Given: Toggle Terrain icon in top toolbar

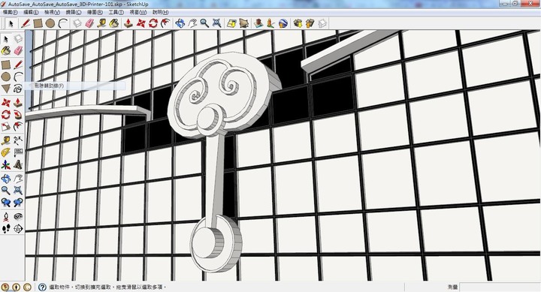Looking at the screenshot, I should pos(244,23).
